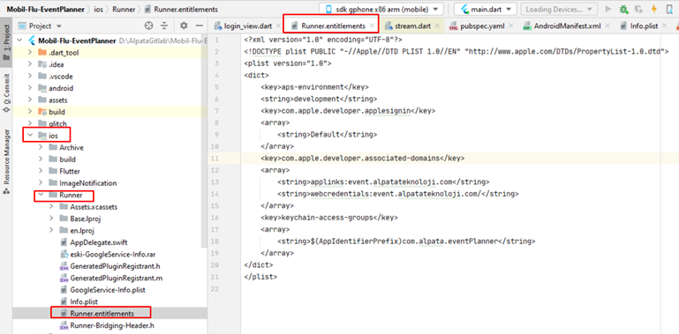Start debugging with the green bug icon
The height and width of the screenshot is (334, 679).
pyautogui.click(x=623, y=9)
